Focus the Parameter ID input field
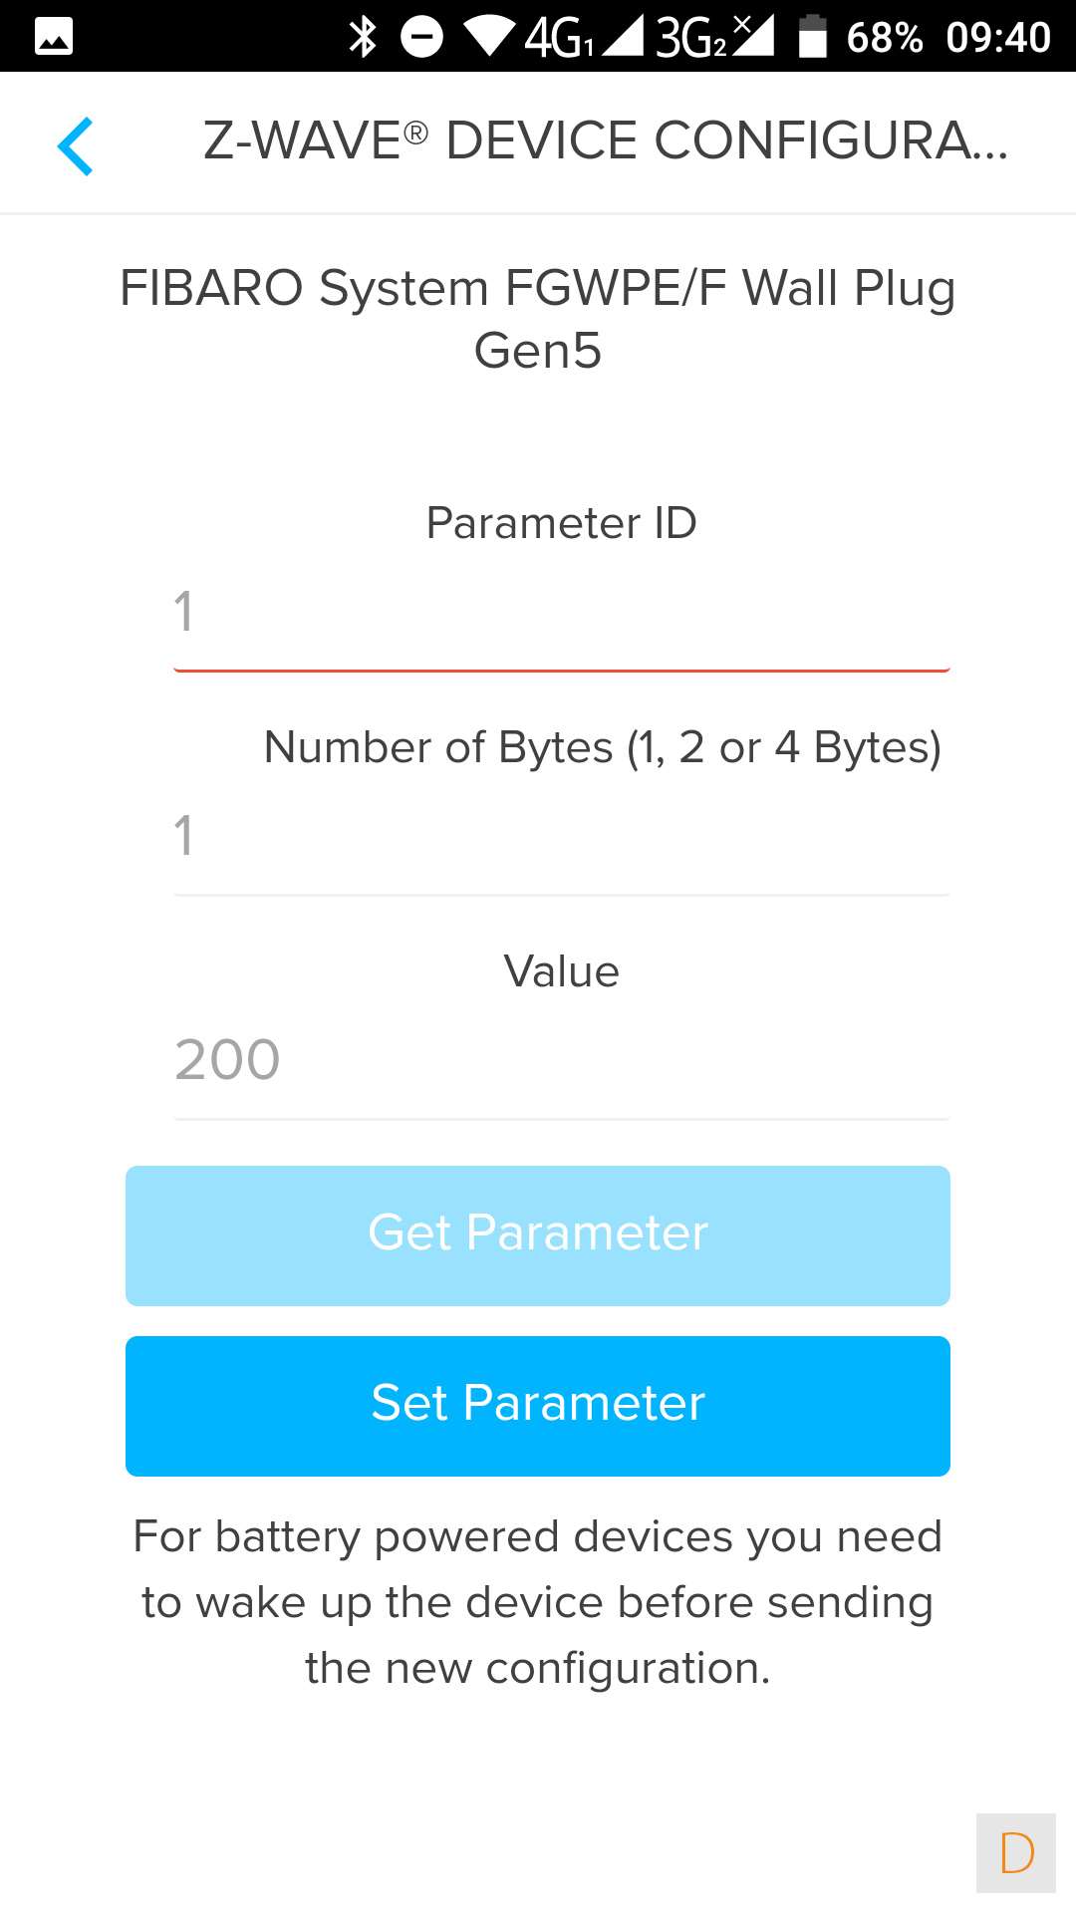The width and height of the screenshot is (1076, 1913). pos(561,611)
